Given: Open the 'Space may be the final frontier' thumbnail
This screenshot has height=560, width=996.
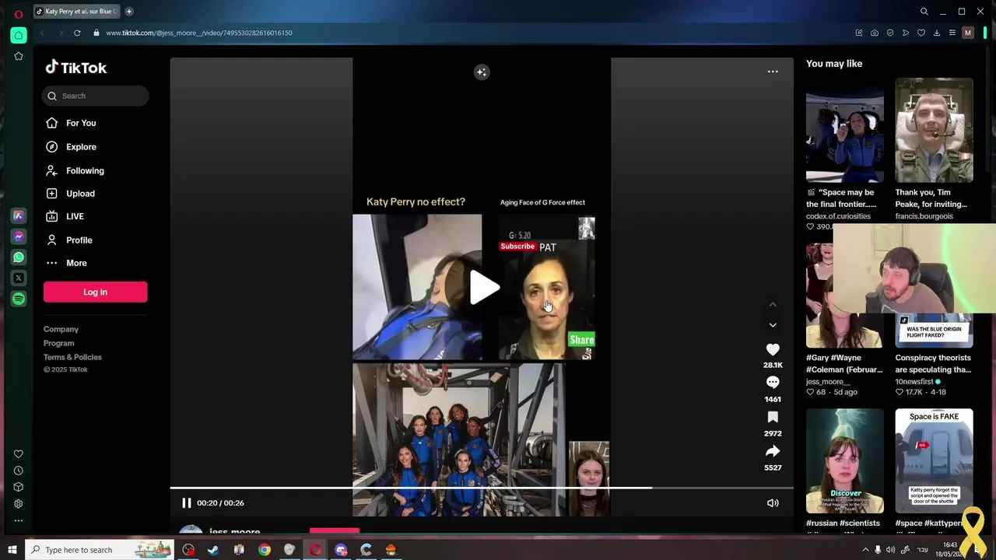Looking at the screenshot, I should click(844, 130).
